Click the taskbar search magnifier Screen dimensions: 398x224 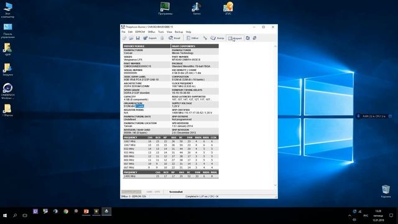[15, 215]
